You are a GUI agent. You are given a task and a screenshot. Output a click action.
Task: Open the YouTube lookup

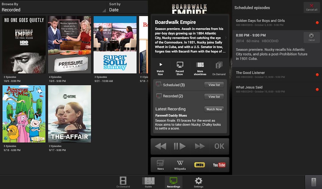coord(219,164)
